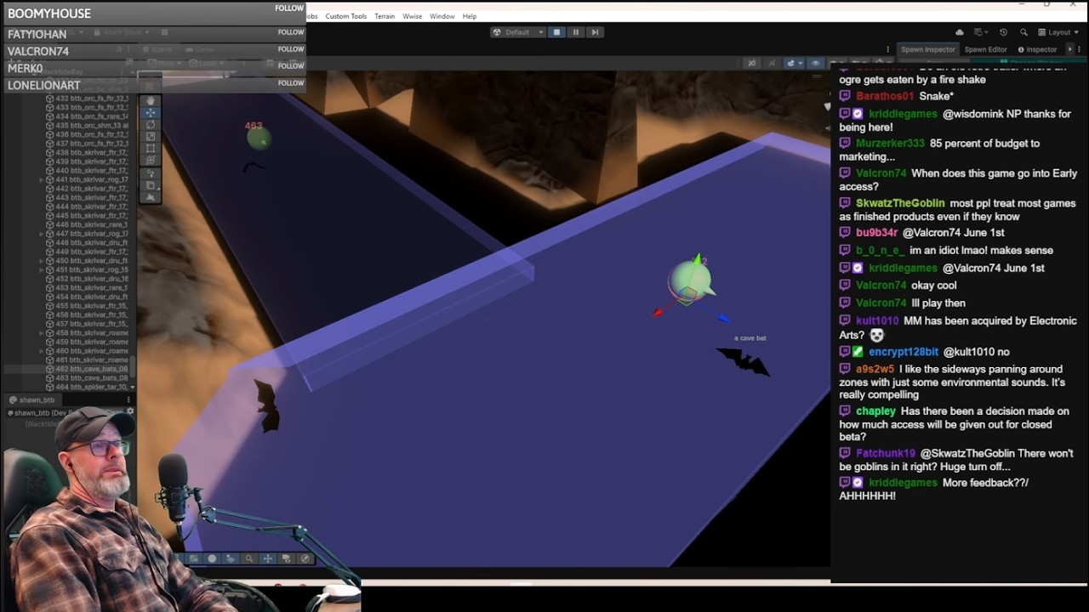Follow VALCRON74
1089x612 pixels.
point(290,49)
